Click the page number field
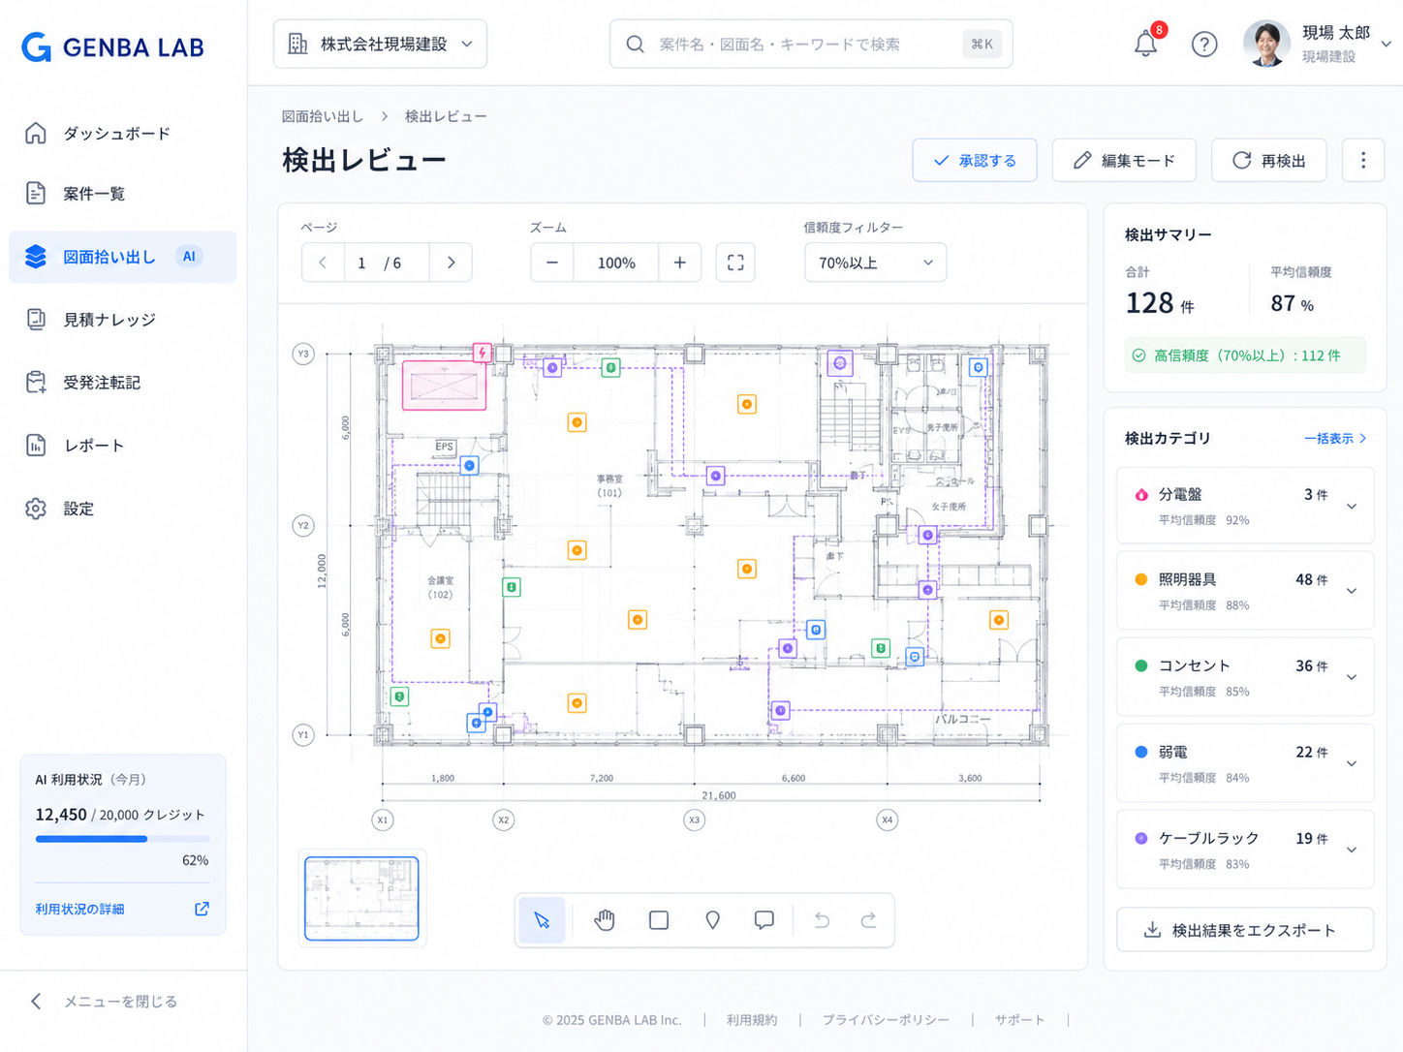The image size is (1403, 1052). click(387, 263)
